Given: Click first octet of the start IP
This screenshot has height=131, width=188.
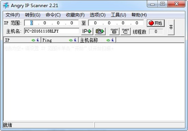Looking at the screenshot, I should pyautogui.click(x=31, y=23).
